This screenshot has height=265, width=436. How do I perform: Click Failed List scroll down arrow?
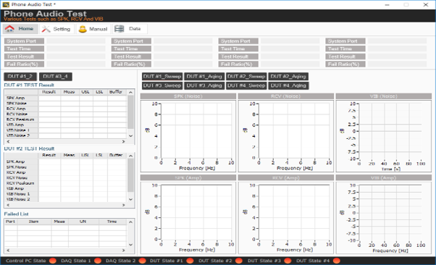130,245
